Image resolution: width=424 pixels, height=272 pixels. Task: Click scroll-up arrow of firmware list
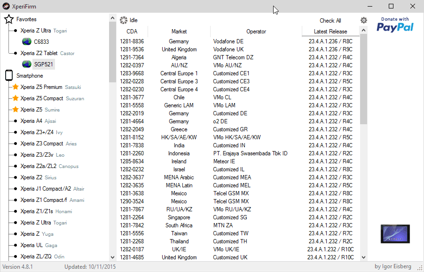364,30
